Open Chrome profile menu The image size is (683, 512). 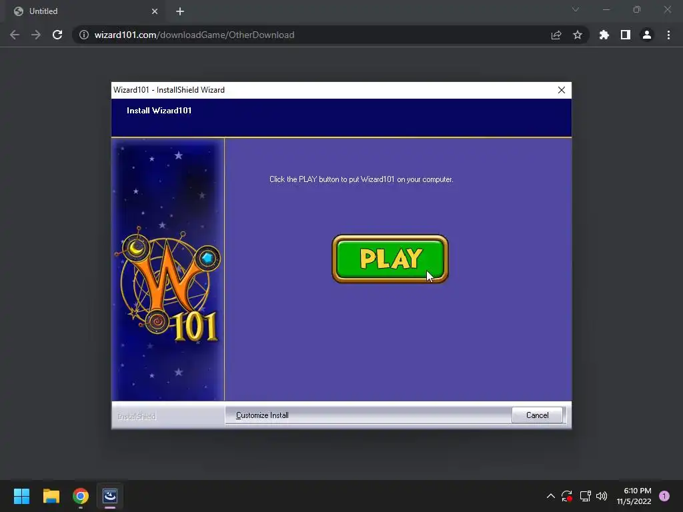coord(647,35)
